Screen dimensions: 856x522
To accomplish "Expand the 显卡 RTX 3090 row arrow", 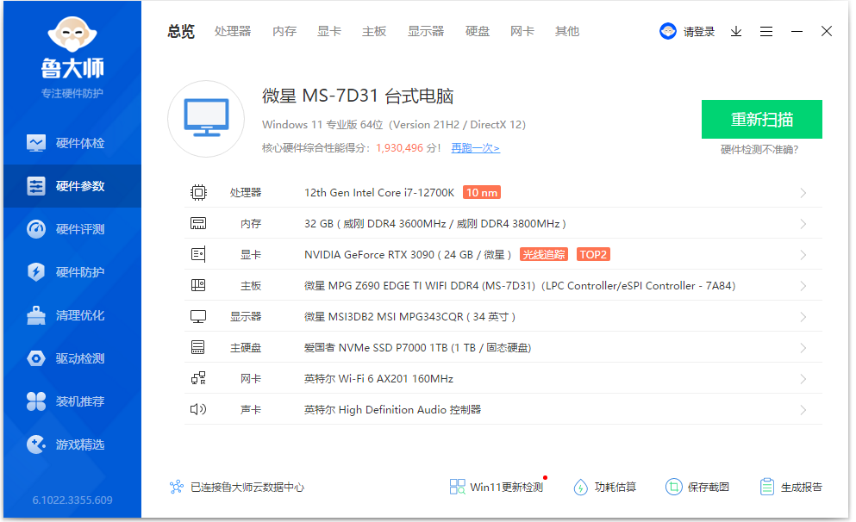I will pyautogui.click(x=803, y=255).
